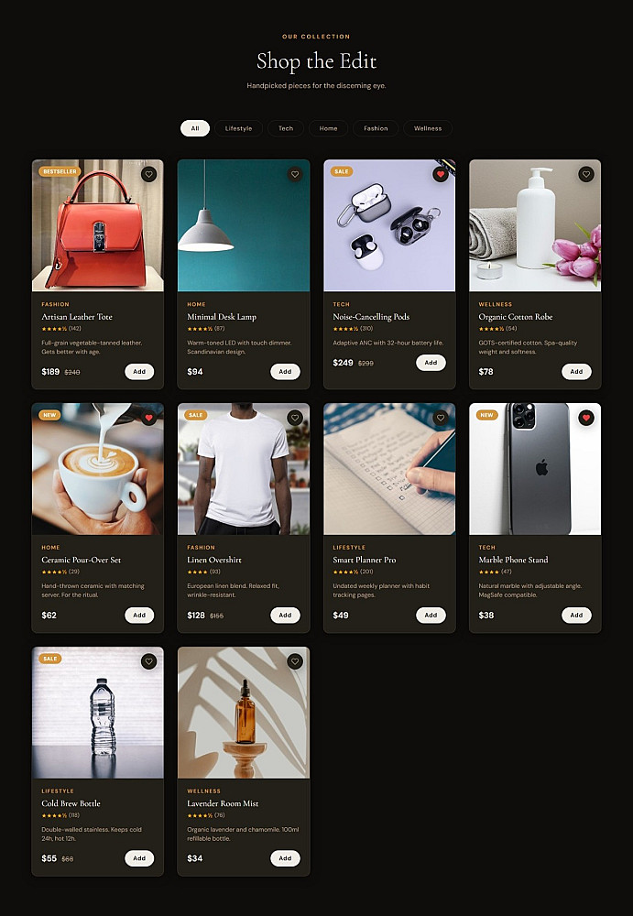Toggle red heart on Marble Phone Stand
Screen dimensions: 633x916
pos(586,418)
